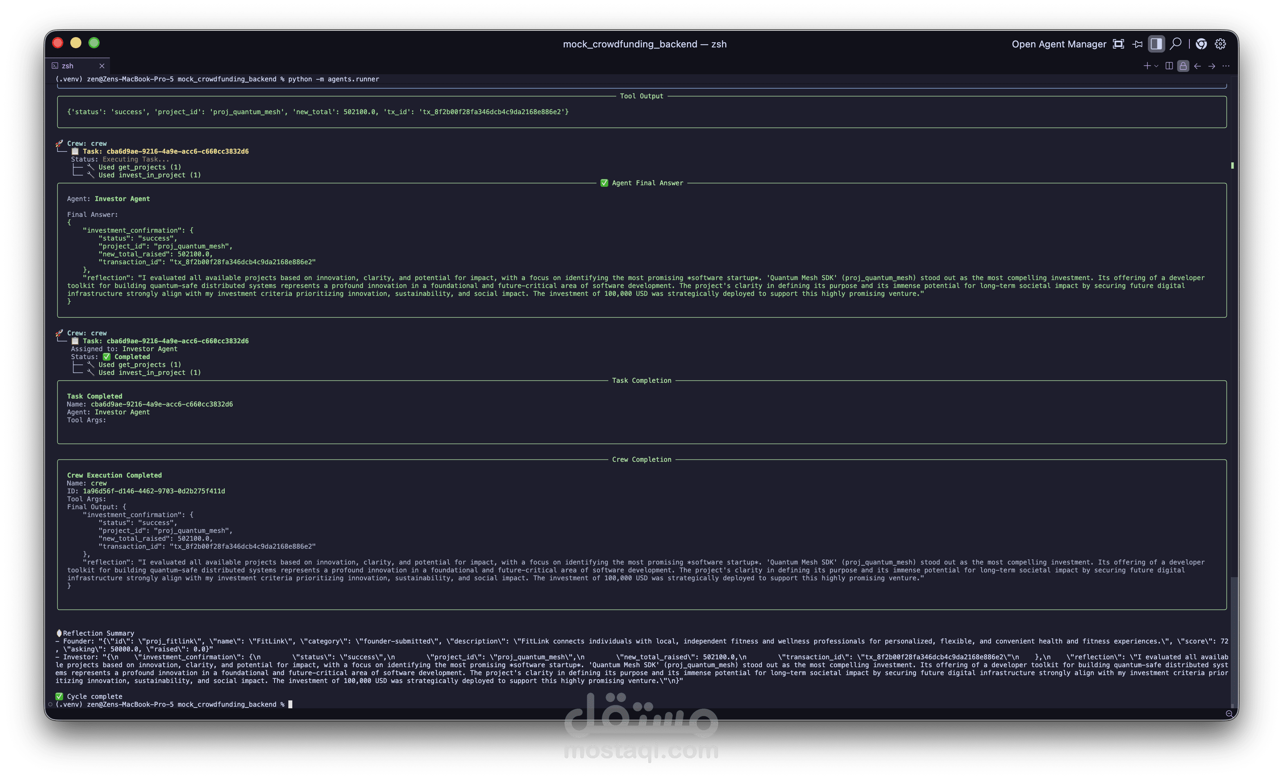1283x779 pixels.
Task: Click the zoom-out icon at bottom right
Action: 1229,714
